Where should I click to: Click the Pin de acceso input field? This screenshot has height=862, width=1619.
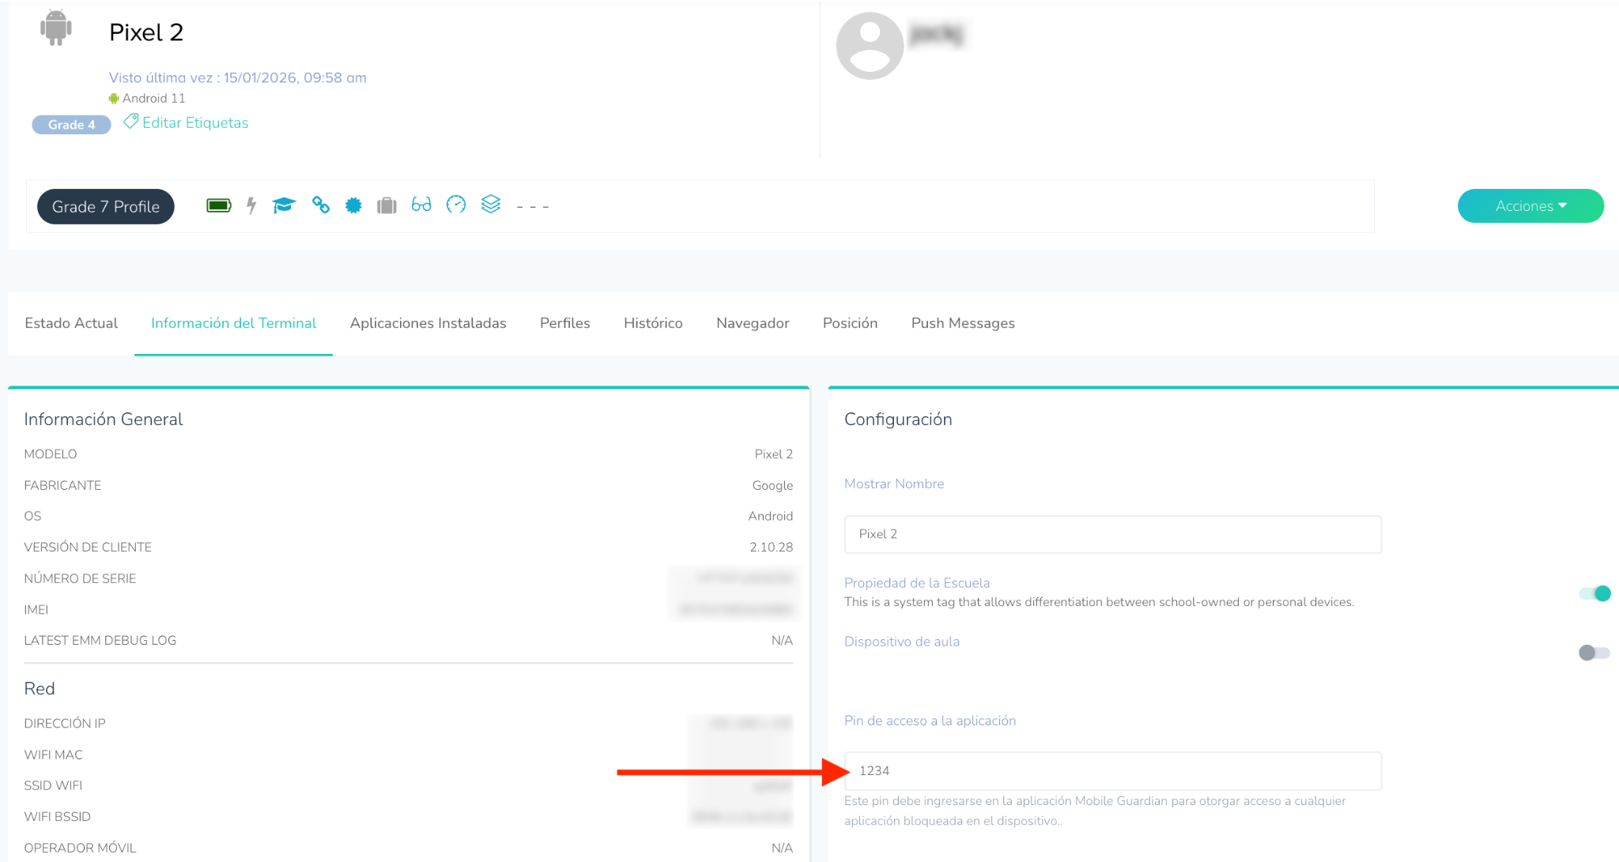(x=1112, y=770)
